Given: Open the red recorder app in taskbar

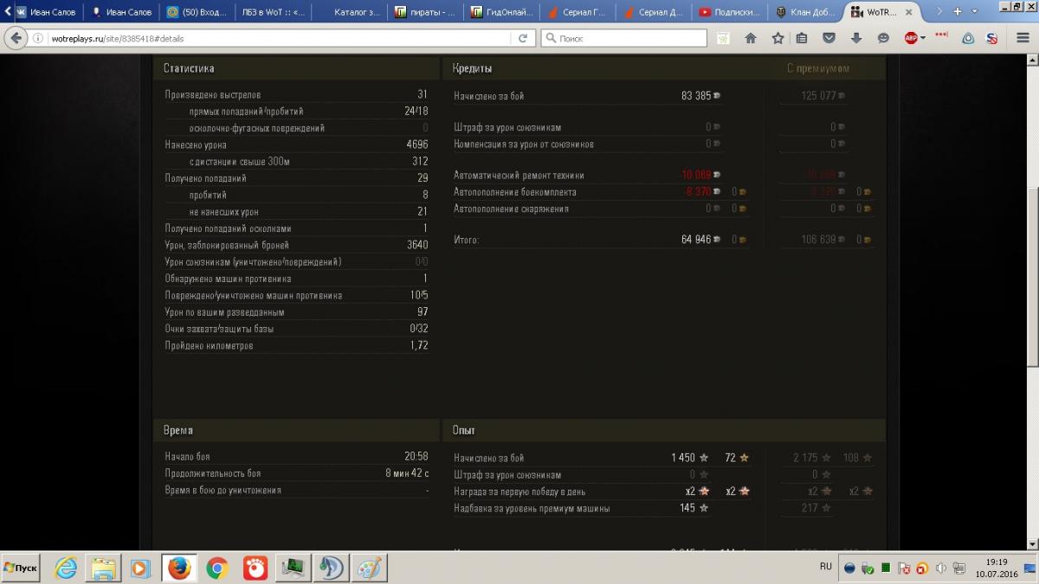Looking at the screenshot, I should (255, 568).
